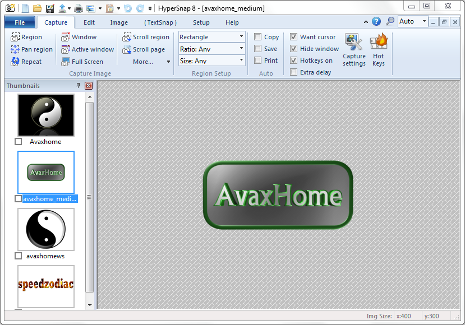465x325 pixels.
Task: Click the stacked images icon in the quick toolbar
Action: 91,8
